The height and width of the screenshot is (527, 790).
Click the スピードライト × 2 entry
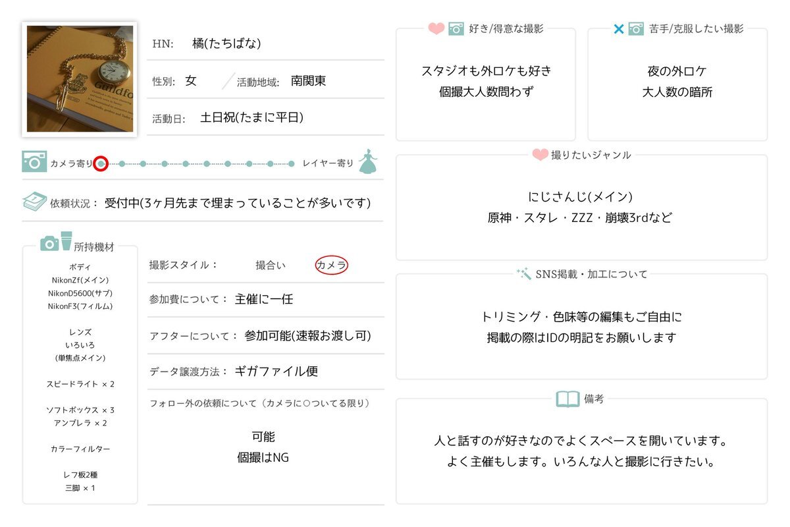tap(80, 384)
